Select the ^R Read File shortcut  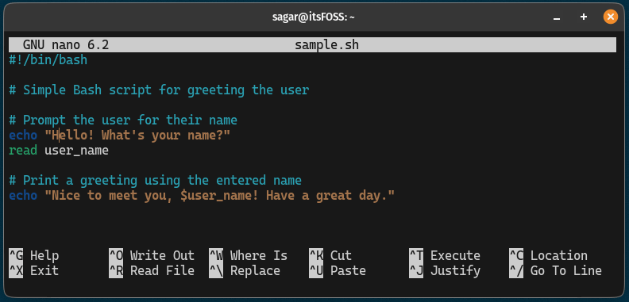coord(152,271)
